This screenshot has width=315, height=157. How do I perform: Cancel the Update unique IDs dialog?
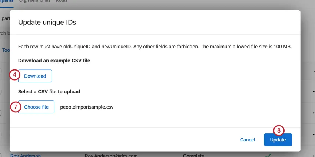247,140
